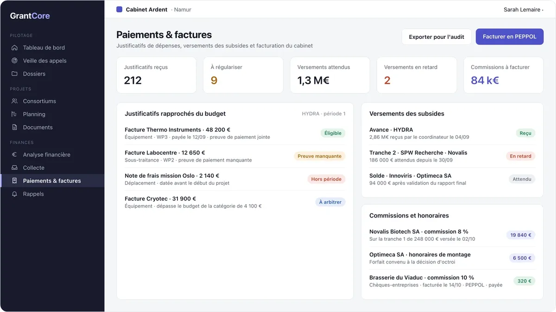
Task: Open the Dossiers section
Action: [x=52, y=74]
